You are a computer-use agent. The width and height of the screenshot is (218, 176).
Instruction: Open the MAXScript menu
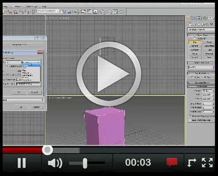coord(32,7)
